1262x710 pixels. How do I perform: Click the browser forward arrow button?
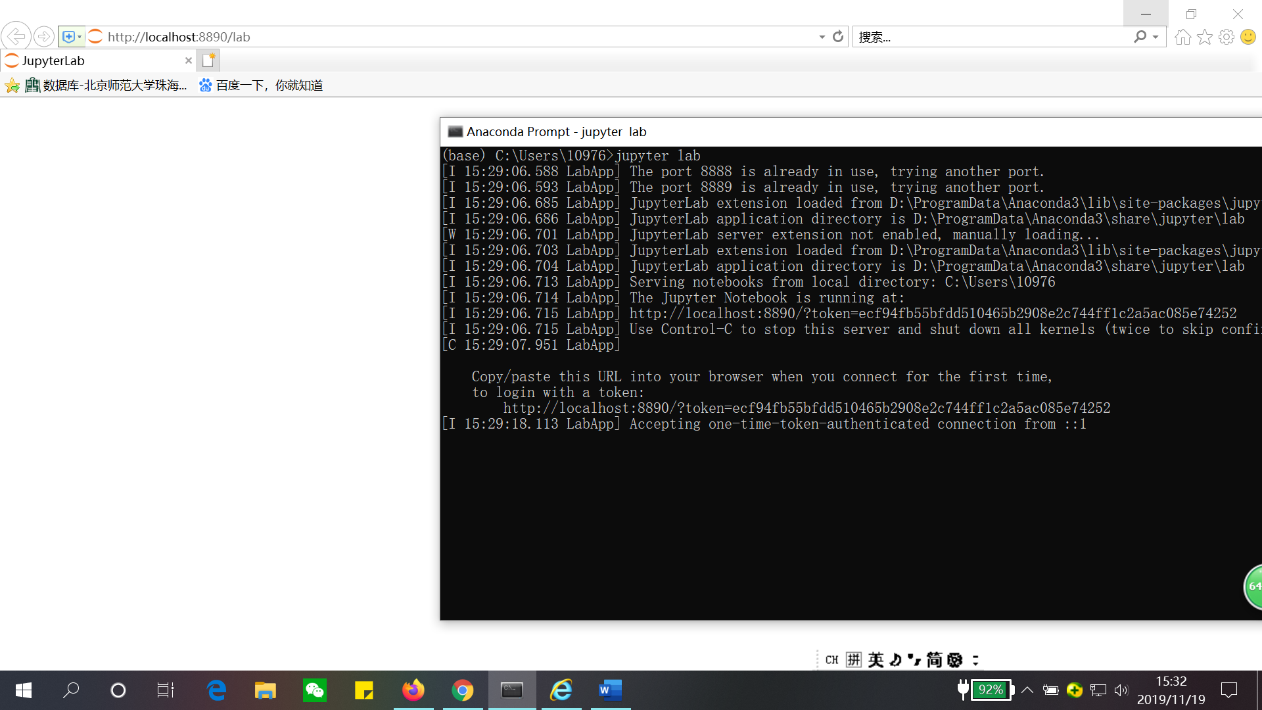(x=43, y=36)
